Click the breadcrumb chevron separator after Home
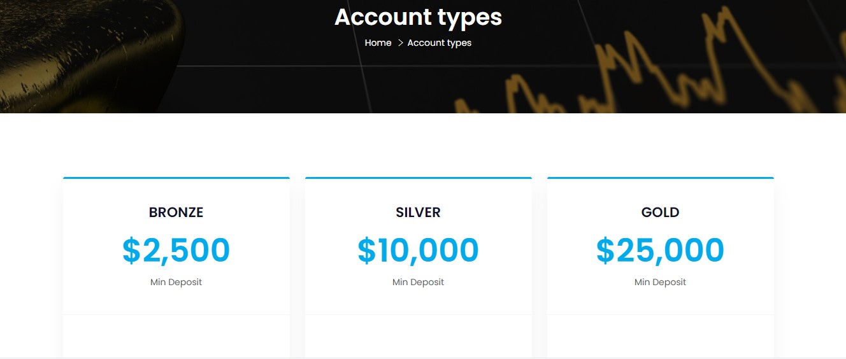This screenshot has height=359, width=846. click(400, 43)
